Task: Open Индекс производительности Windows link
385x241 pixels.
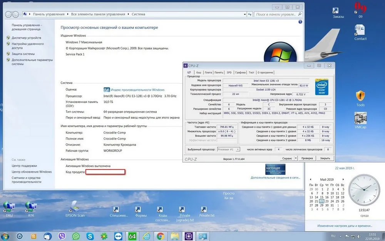Action: pos(137,90)
